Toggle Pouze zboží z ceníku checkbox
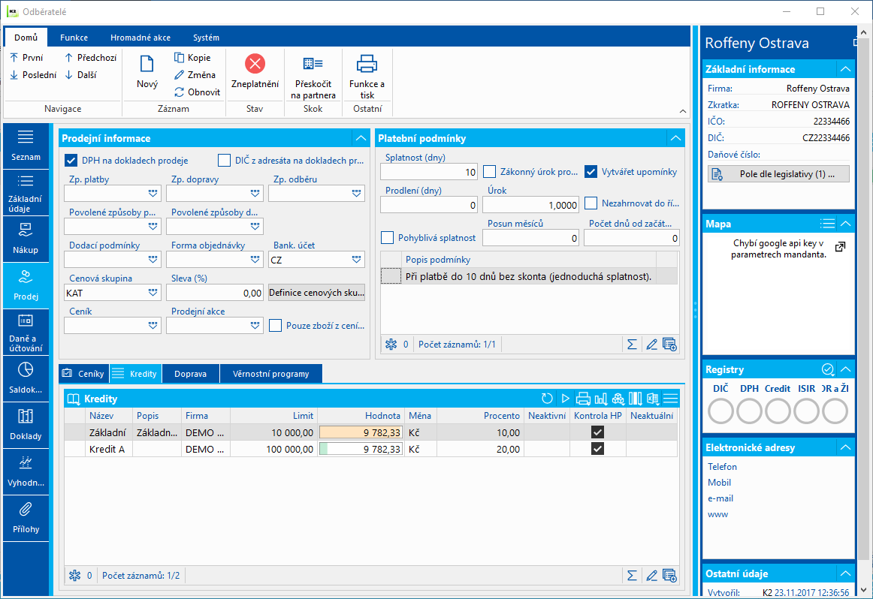Image resolution: width=873 pixels, height=599 pixels. [275, 325]
